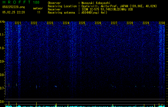Screen dimensions: 168x107
Task: Click observer name Masayuki Kobayashi
Action: (96, 3)
